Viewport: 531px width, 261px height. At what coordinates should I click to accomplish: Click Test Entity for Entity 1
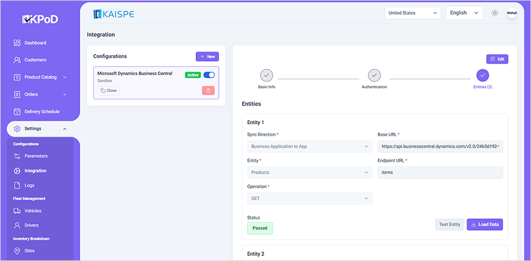449,225
